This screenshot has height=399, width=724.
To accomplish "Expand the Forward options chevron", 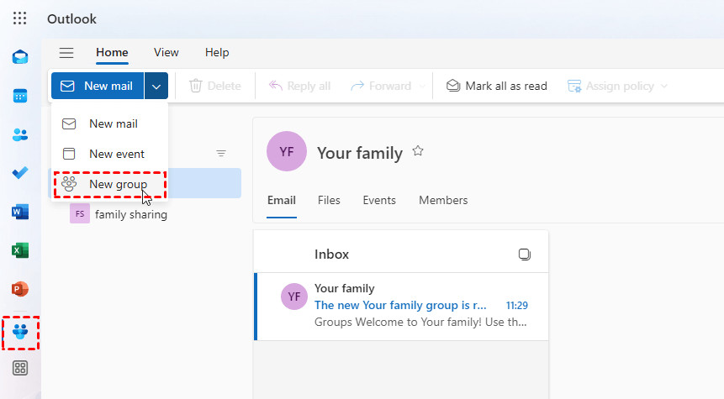I will [421, 86].
